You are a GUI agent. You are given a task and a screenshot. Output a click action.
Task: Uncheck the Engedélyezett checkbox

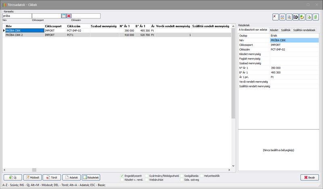coord(122,175)
